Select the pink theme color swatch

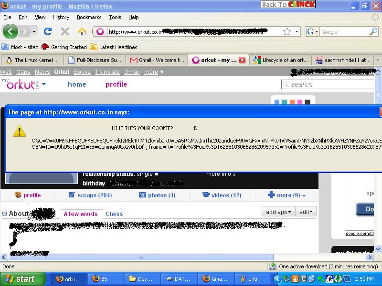click(x=300, y=102)
